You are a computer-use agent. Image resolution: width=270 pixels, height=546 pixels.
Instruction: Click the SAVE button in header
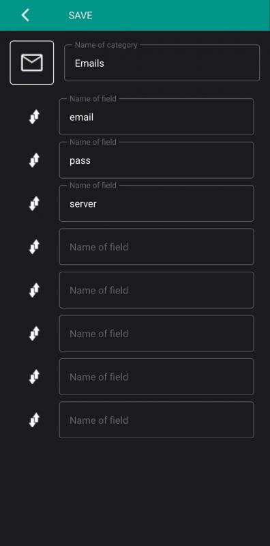[80, 15]
